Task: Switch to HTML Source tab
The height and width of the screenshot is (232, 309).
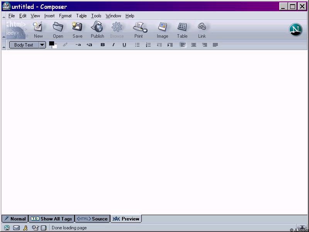Action: coord(92,219)
